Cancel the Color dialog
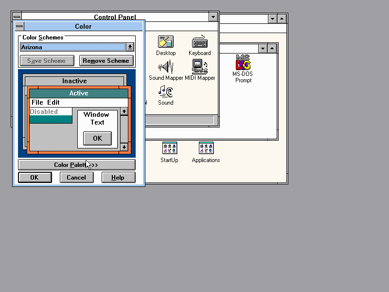 coord(76,178)
